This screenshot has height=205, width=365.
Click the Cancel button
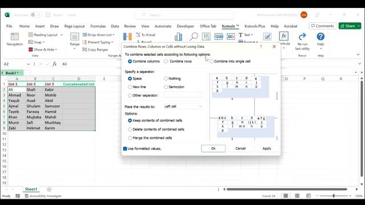(241, 149)
